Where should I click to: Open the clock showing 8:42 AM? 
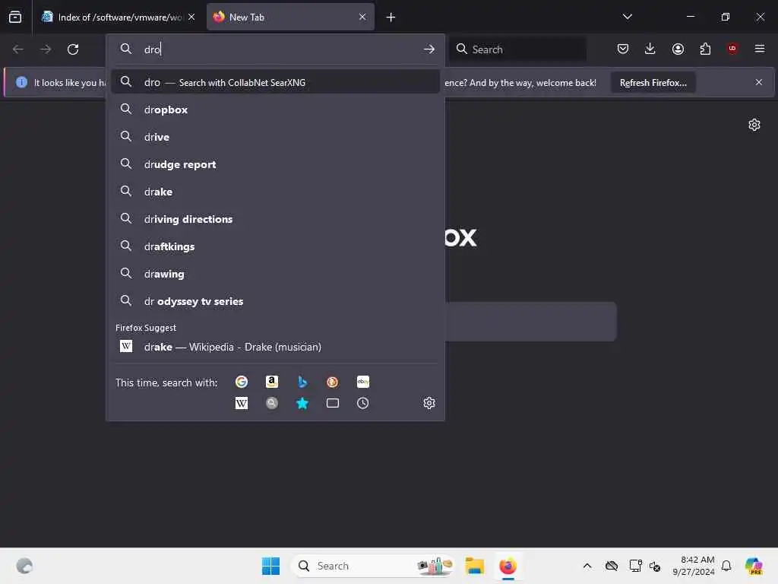click(x=693, y=566)
